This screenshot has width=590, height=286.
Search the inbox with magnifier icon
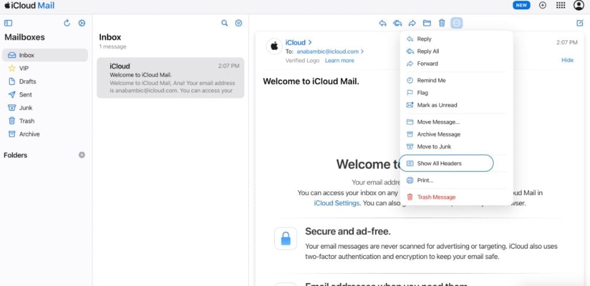click(225, 23)
